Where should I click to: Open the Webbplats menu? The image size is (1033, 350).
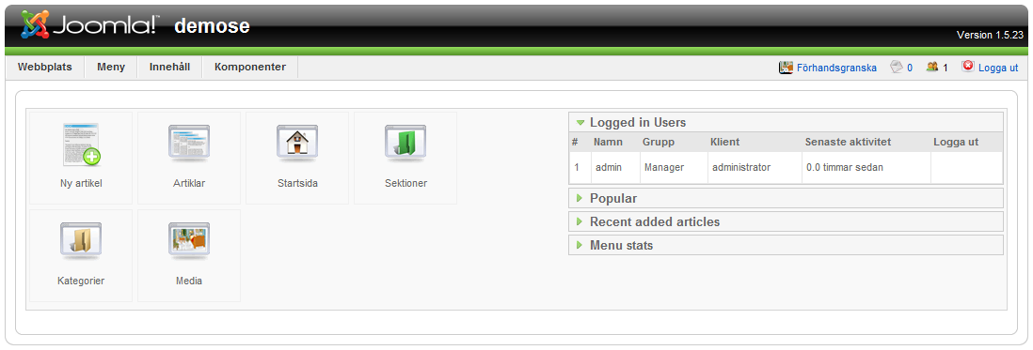(45, 67)
